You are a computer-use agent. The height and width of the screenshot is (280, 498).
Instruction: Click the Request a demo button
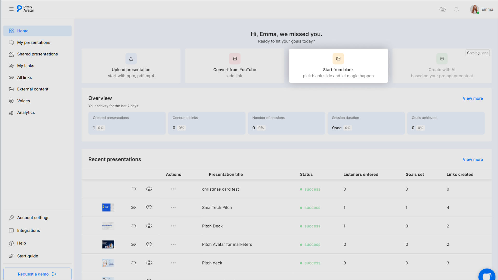pyautogui.click(x=37, y=274)
